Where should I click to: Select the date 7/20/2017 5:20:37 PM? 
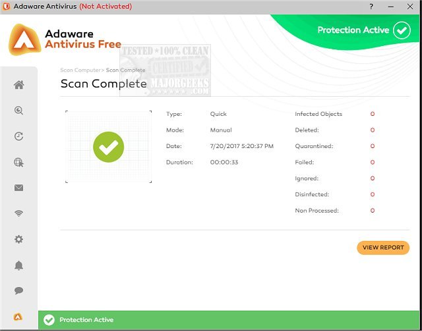(x=242, y=146)
